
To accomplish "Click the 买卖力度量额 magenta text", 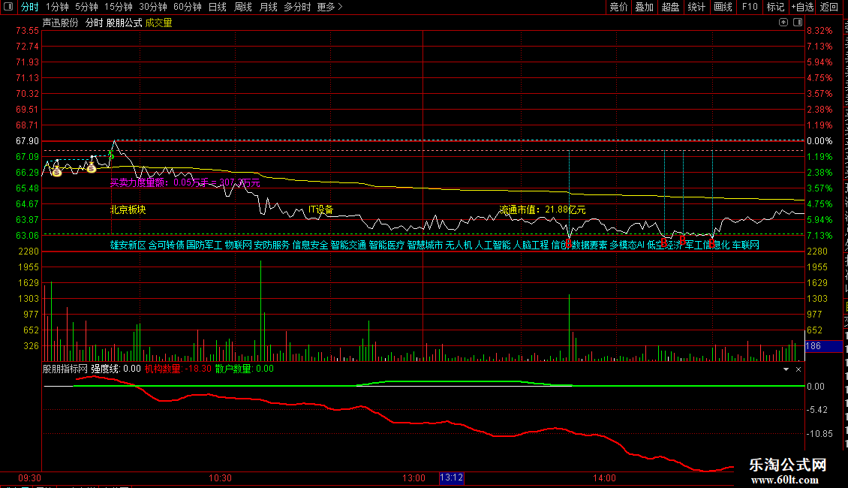I will coord(185,183).
